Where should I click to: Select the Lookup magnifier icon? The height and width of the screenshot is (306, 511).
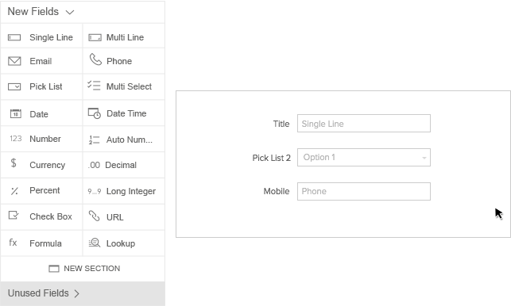click(x=95, y=243)
